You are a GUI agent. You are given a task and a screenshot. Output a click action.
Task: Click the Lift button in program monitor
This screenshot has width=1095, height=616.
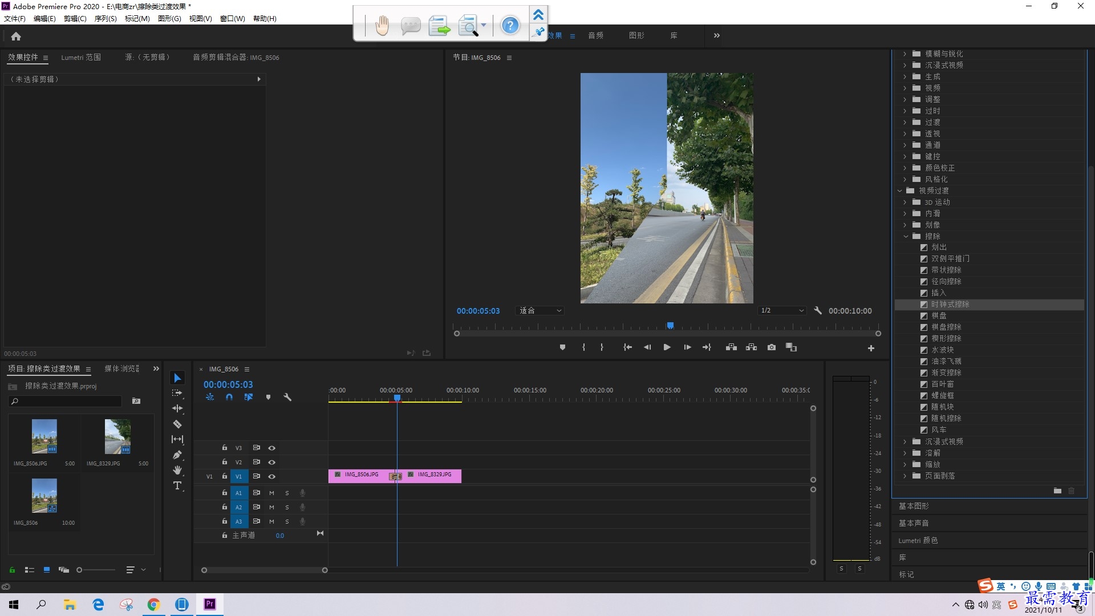tap(731, 347)
